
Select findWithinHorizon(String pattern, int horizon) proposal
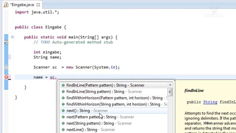coord(114,104)
